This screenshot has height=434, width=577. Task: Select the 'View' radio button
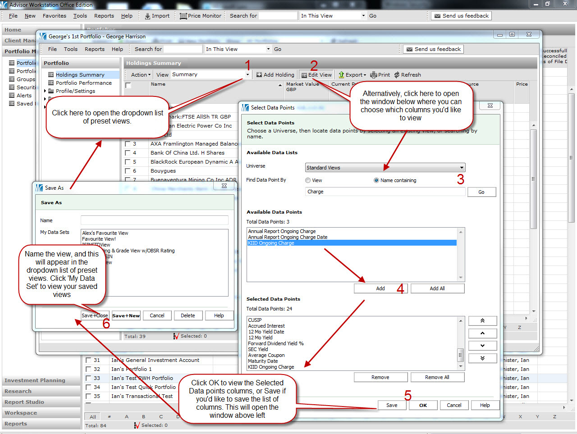tap(308, 180)
